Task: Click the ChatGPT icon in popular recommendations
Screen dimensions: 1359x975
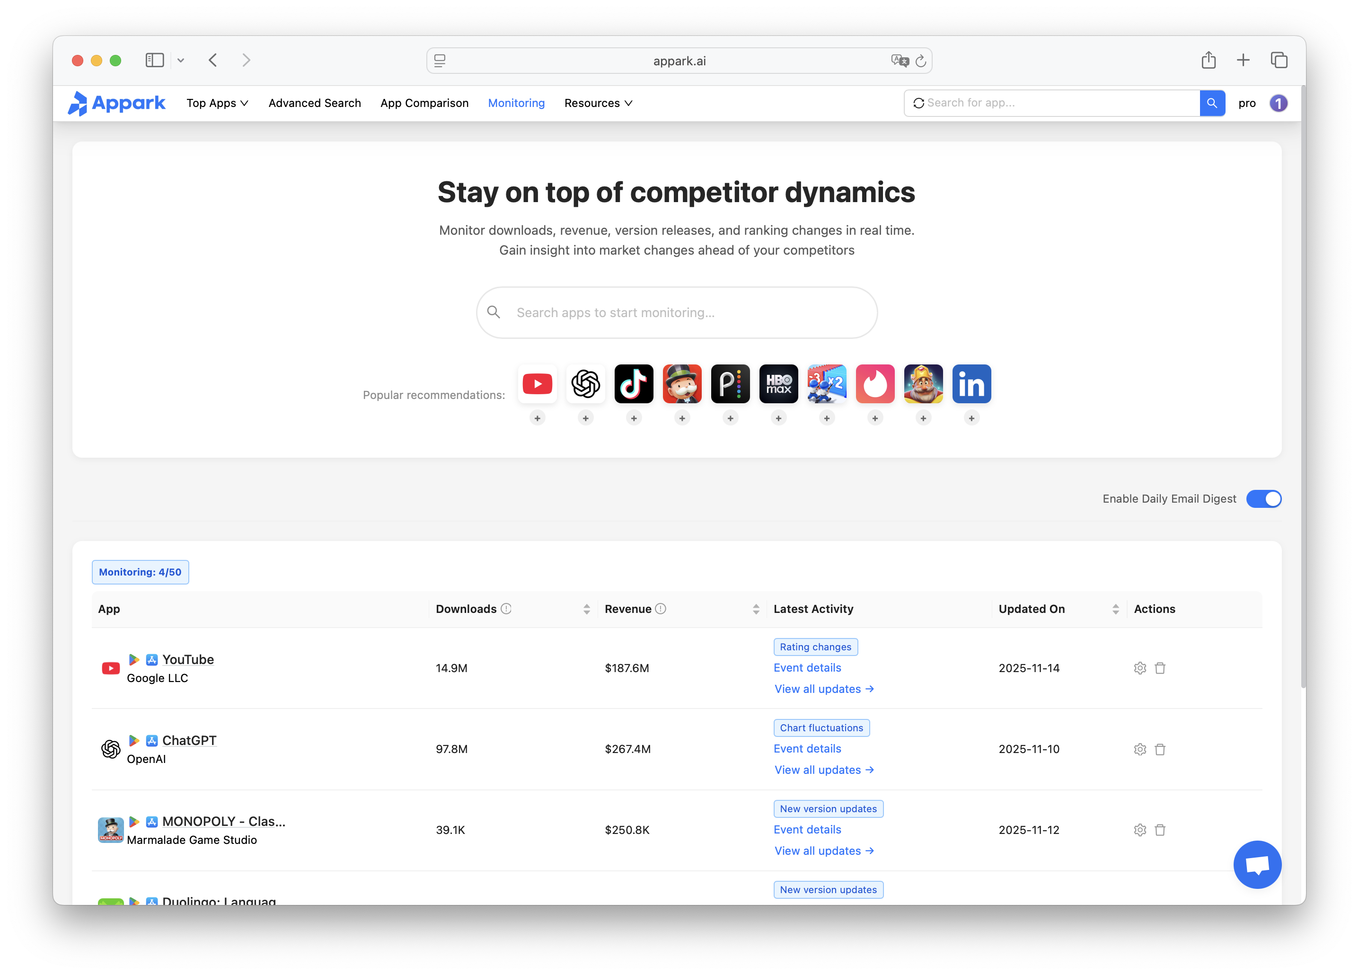Action: click(585, 383)
